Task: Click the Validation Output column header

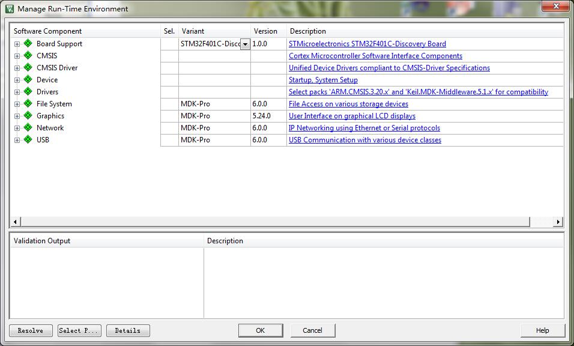Action: (106, 241)
